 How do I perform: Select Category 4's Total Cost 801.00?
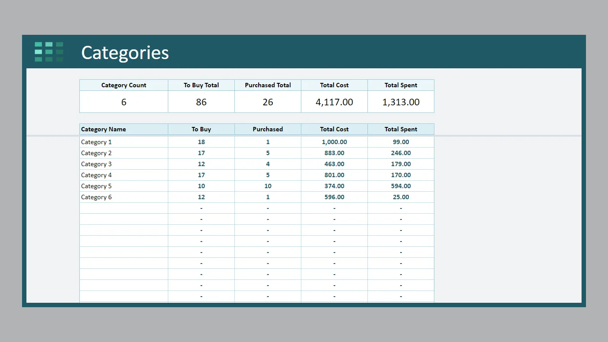(334, 175)
